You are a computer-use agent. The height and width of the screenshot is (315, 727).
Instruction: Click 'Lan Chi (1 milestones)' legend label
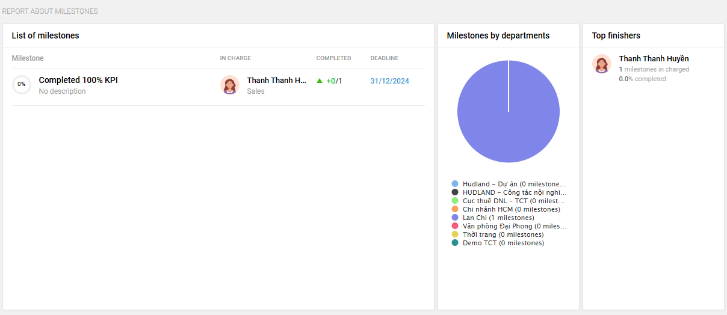(x=498, y=218)
